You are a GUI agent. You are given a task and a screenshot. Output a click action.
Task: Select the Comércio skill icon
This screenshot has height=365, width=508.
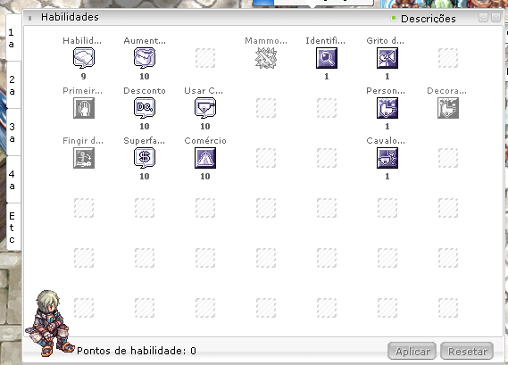click(205, 158)
